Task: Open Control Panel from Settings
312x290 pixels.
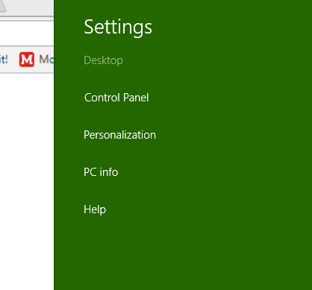Action: coord(116,98)
